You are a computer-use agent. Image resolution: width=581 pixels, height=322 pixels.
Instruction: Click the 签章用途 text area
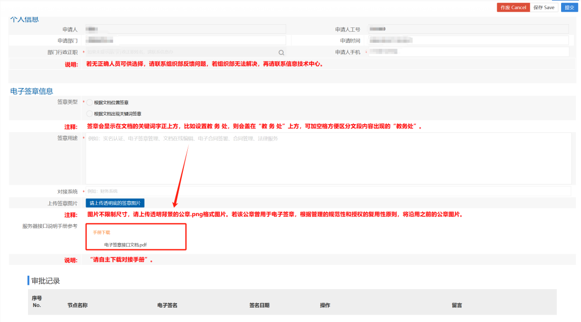(x=328, y=159)
